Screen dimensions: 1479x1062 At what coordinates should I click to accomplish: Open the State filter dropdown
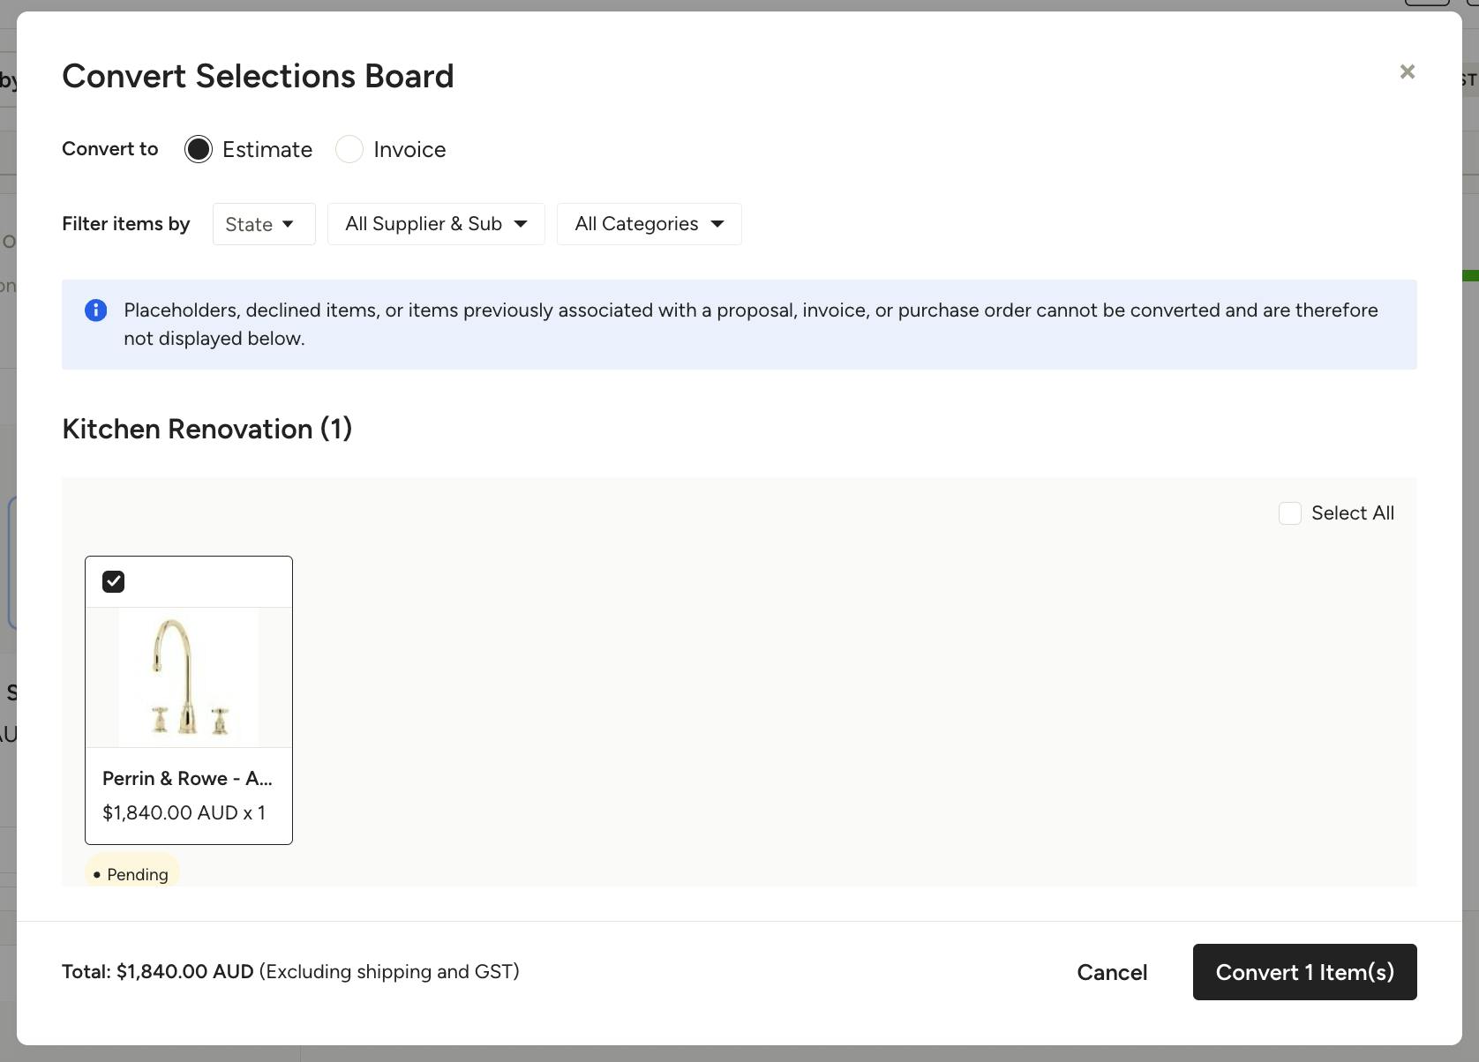263,224
